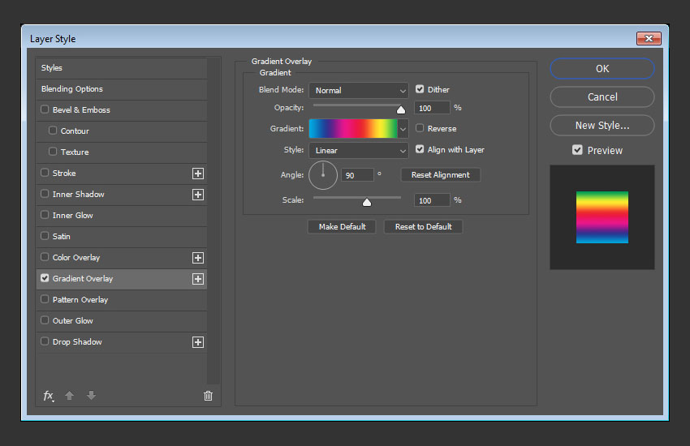
Task: Click the move effect down arrow icon
Action: coord(91,396)
